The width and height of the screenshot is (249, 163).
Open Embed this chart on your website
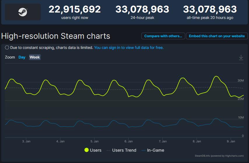click(x=217, y=36)
